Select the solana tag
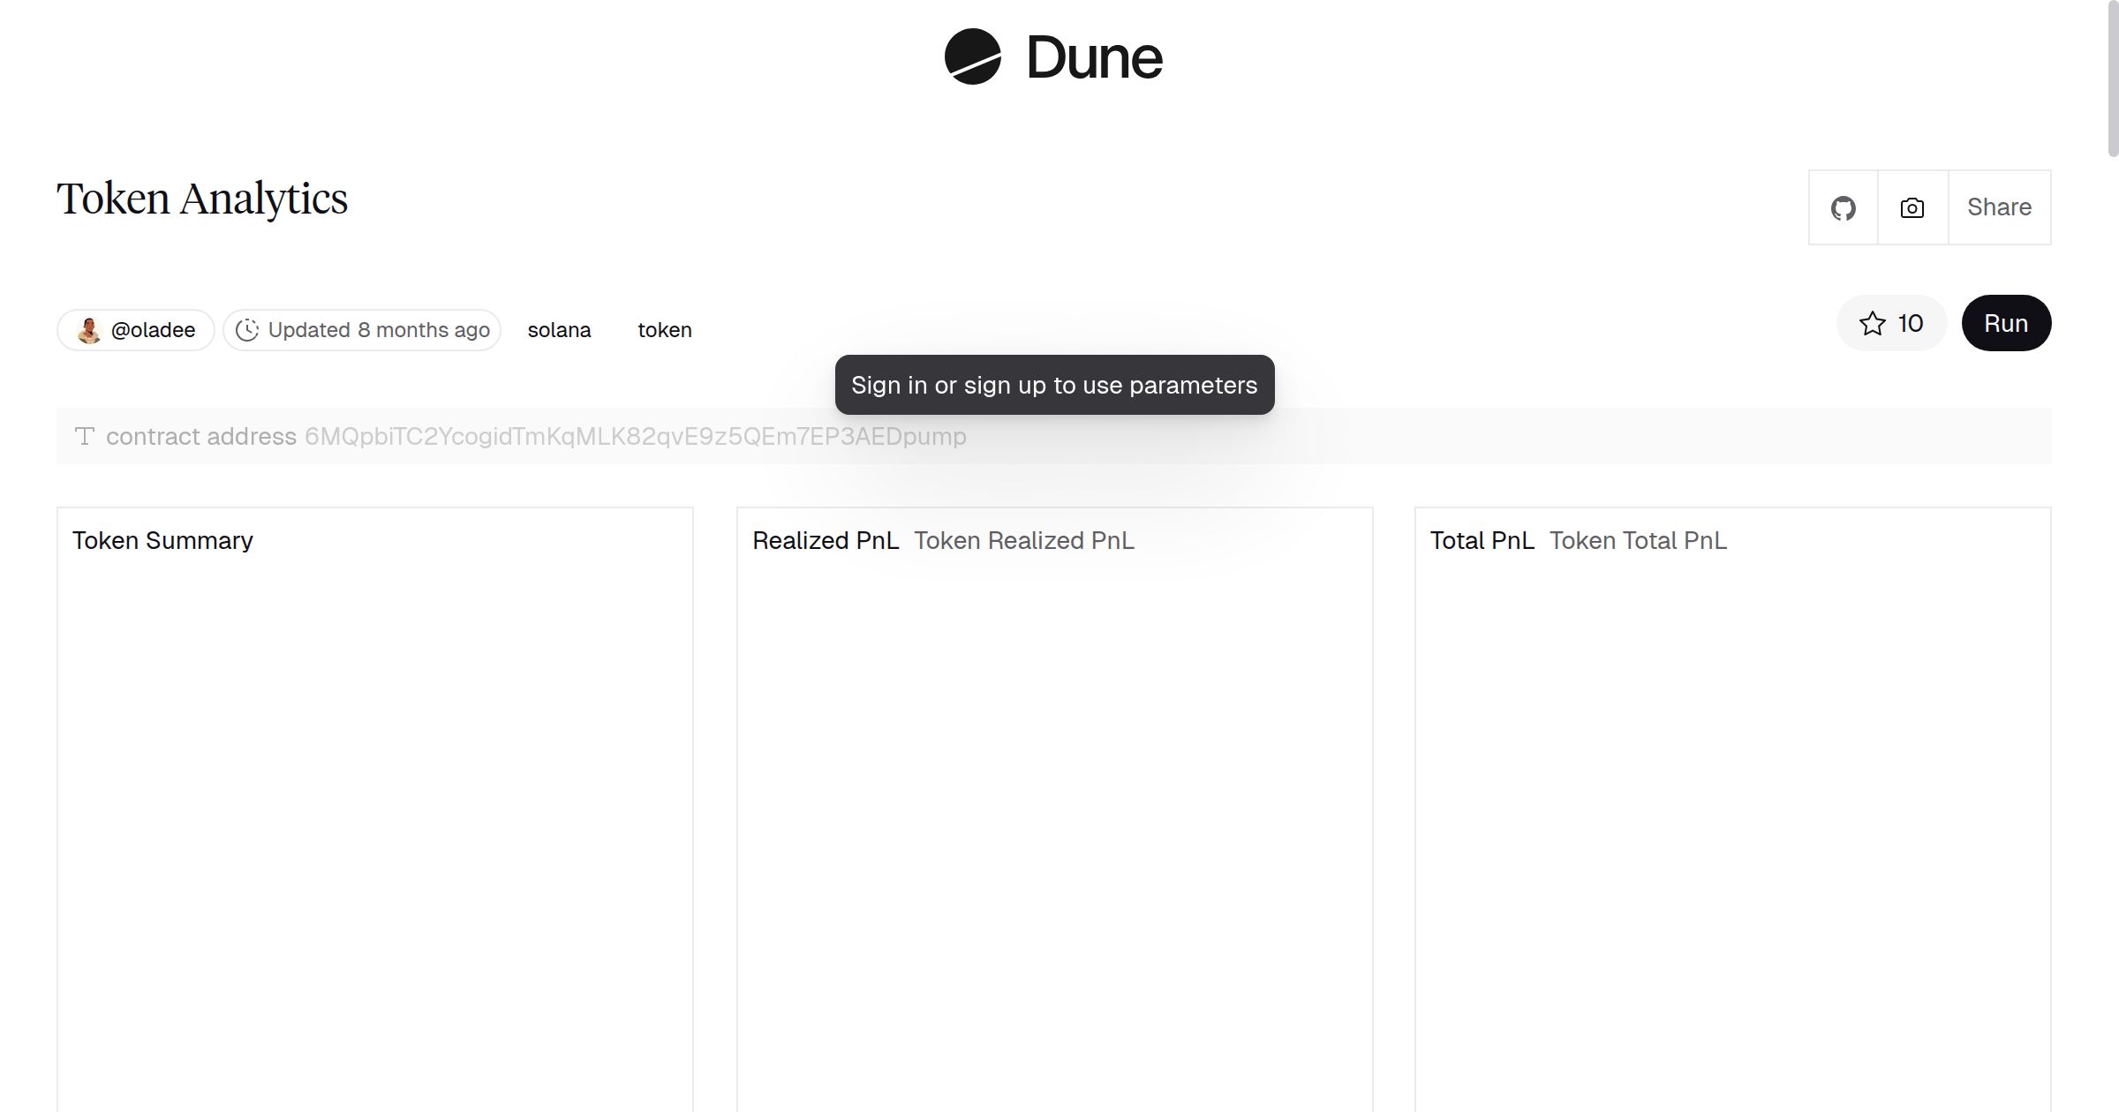Image resolution: width=2119 pixels, height=1112 pixels. (x=559, y=330)
